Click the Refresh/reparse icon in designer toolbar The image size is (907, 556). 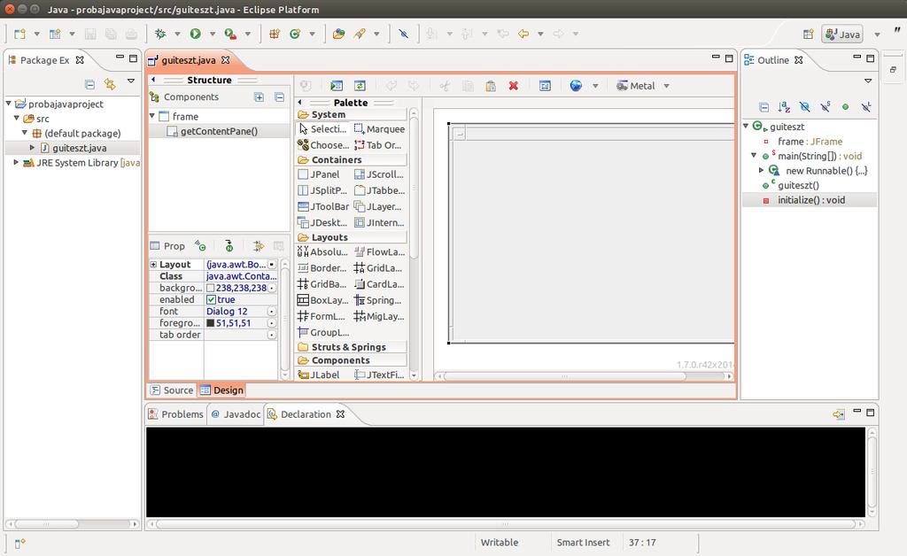pos(360,86)
